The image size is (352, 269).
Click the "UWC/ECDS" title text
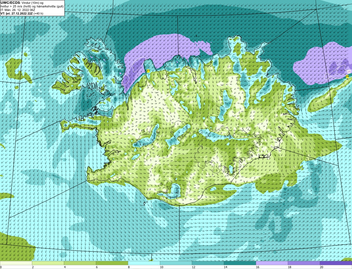(x=10, y=3)
